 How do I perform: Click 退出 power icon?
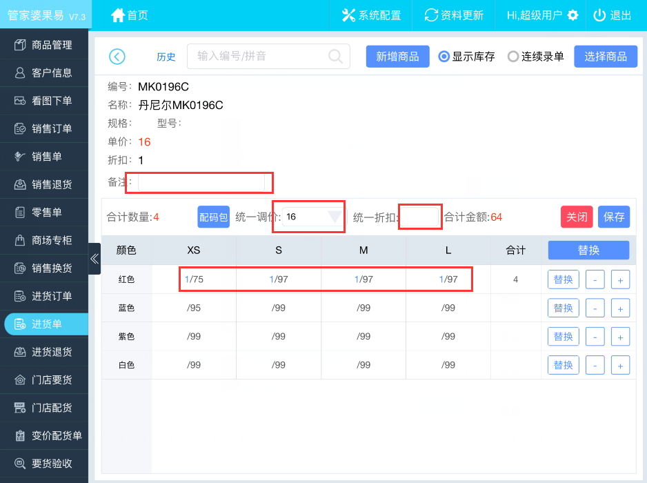pos(599,15)
